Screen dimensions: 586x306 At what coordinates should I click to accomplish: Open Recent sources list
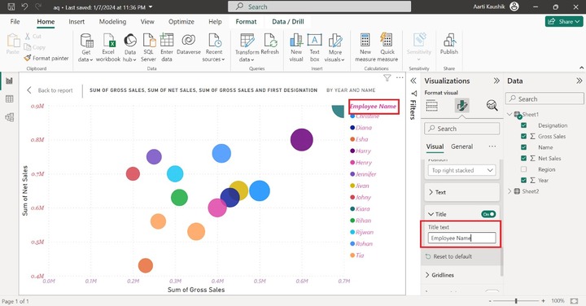[x=214, y=47]
